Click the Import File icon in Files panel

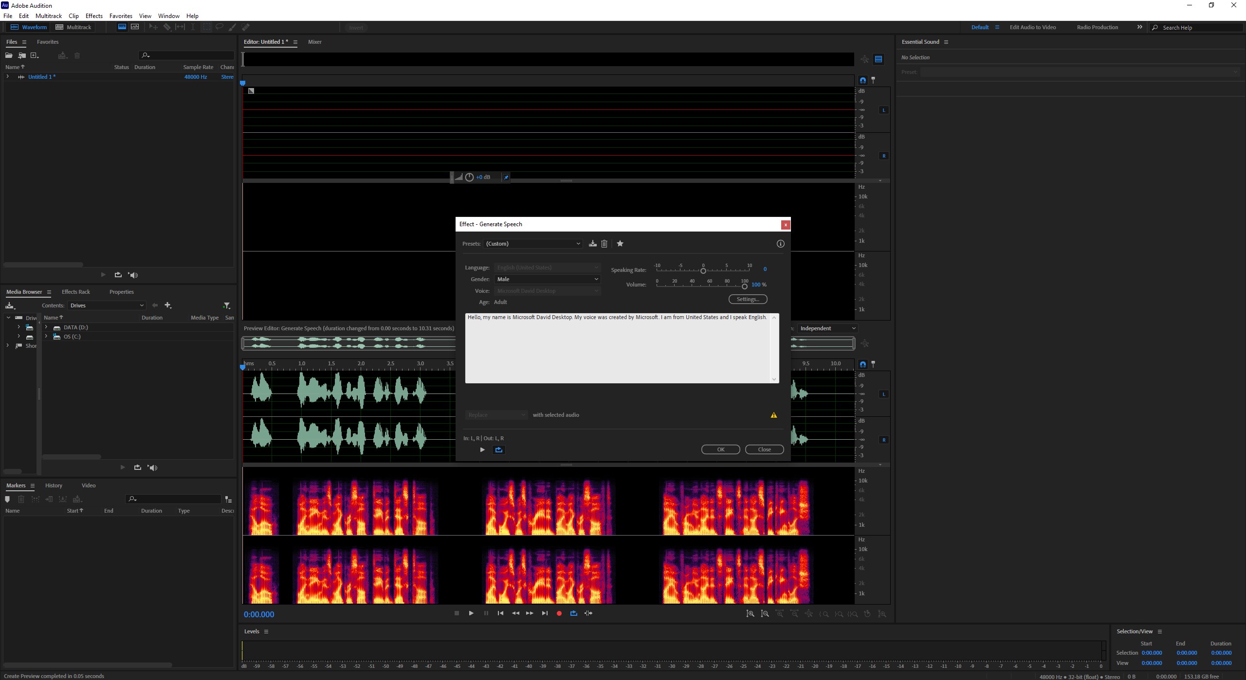click(x=22, y=55)
